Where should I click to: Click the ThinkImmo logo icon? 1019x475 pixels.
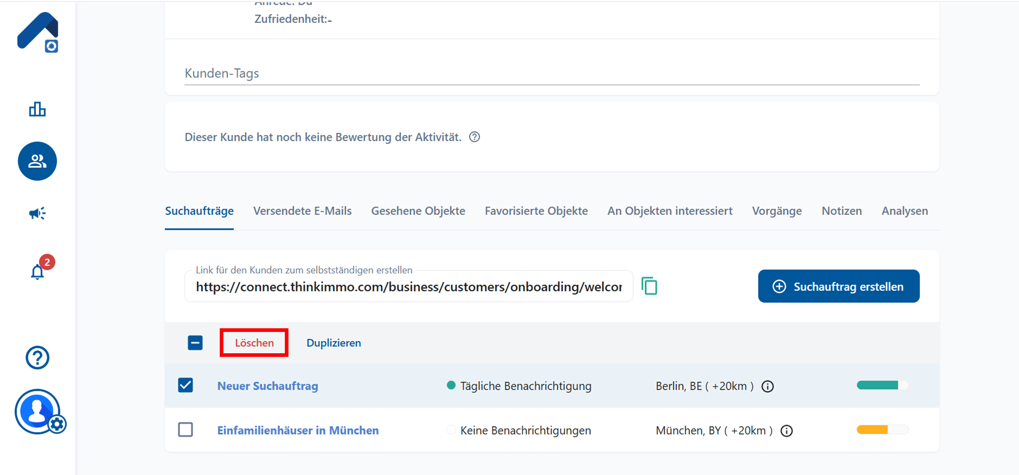point(37,32)
